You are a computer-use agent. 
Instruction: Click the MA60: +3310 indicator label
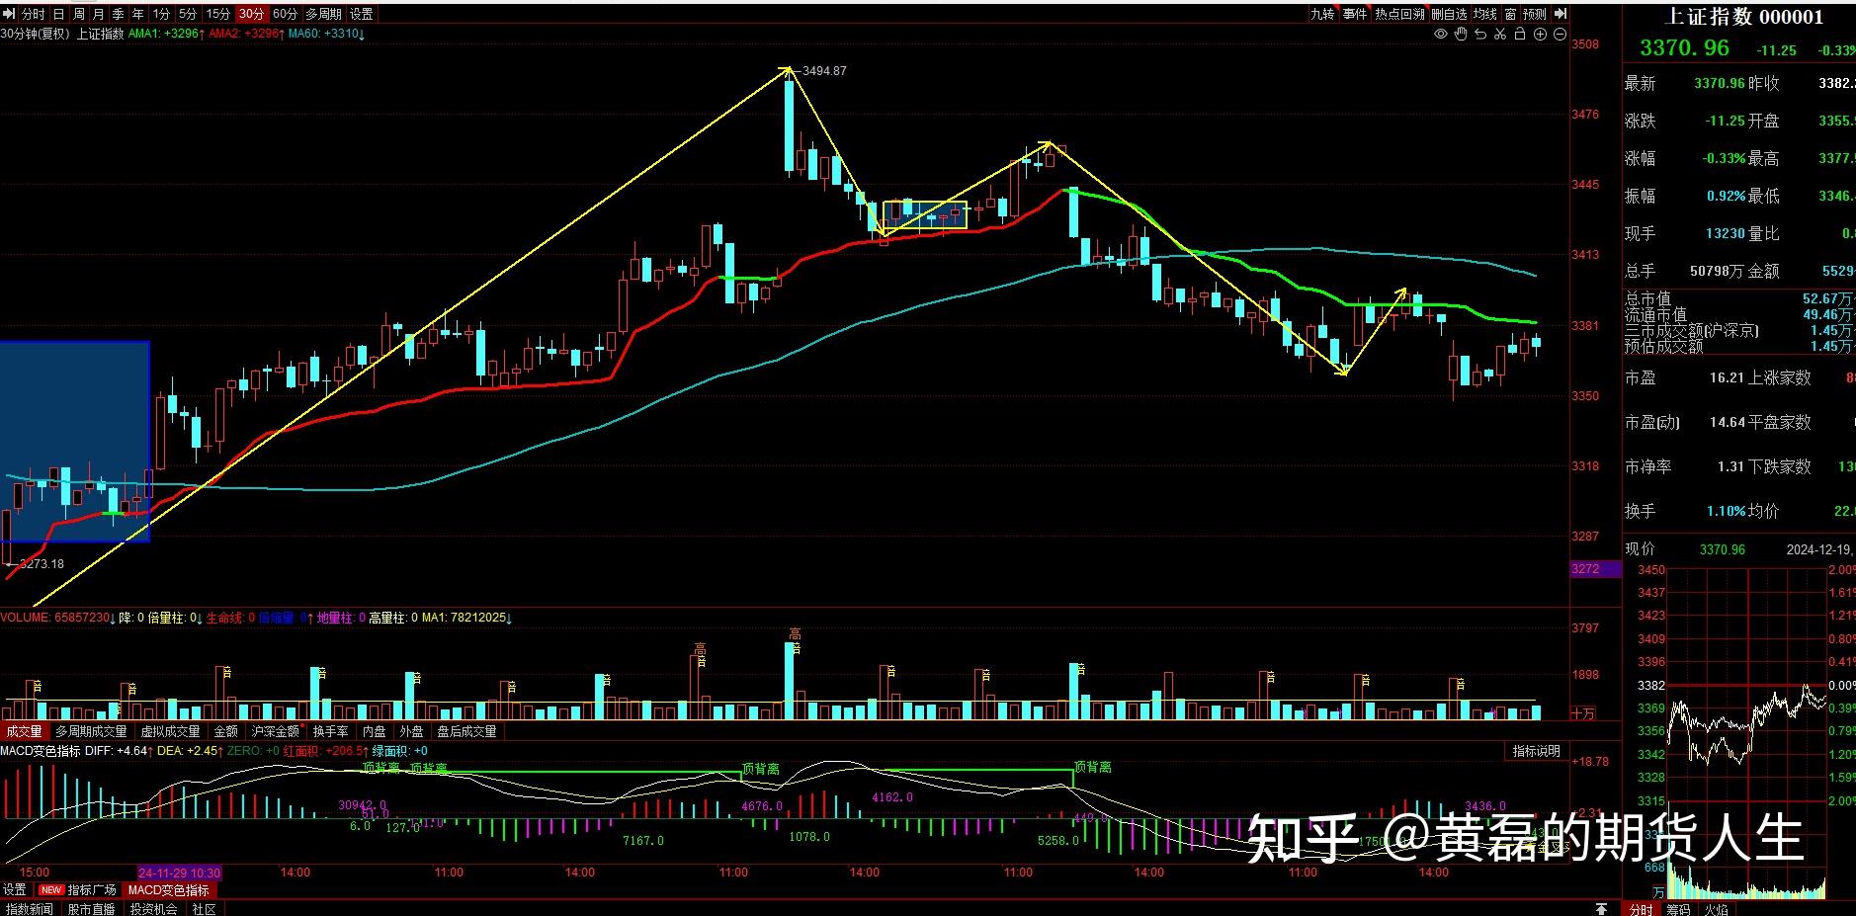(x=326, y=34)
